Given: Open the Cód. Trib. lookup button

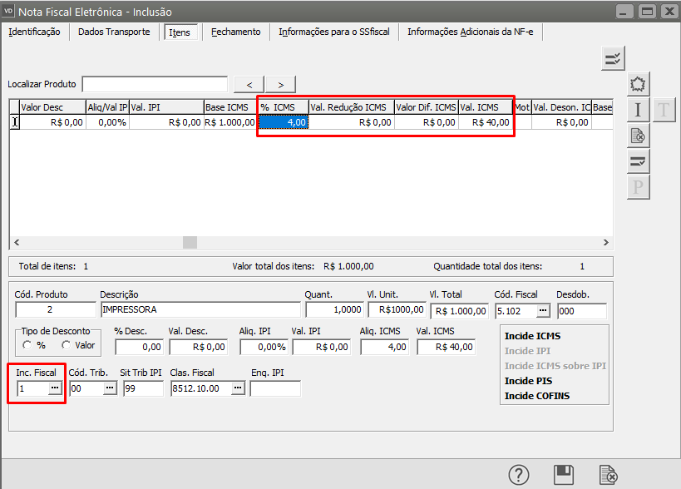Looking at the screenshot, I should (x=110, y=388).
